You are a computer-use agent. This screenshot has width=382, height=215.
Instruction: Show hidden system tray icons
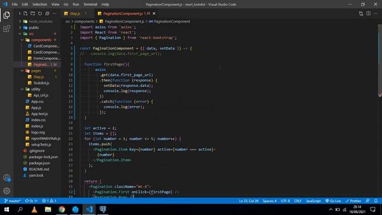pyautogui.click(x=330, y=210)
